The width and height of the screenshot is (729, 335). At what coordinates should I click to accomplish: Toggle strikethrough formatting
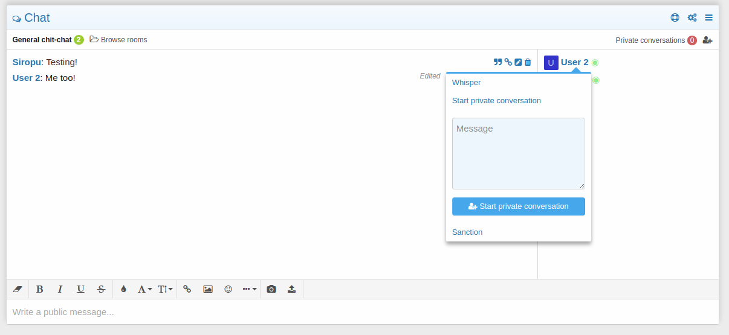101,289
